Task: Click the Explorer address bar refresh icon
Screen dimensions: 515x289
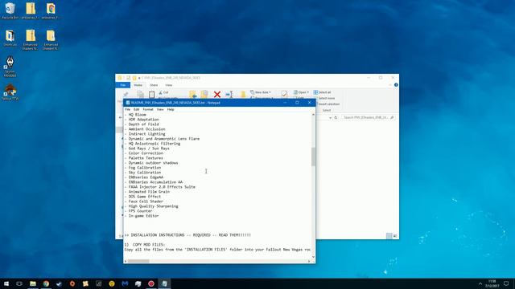Action: [336, 117]
